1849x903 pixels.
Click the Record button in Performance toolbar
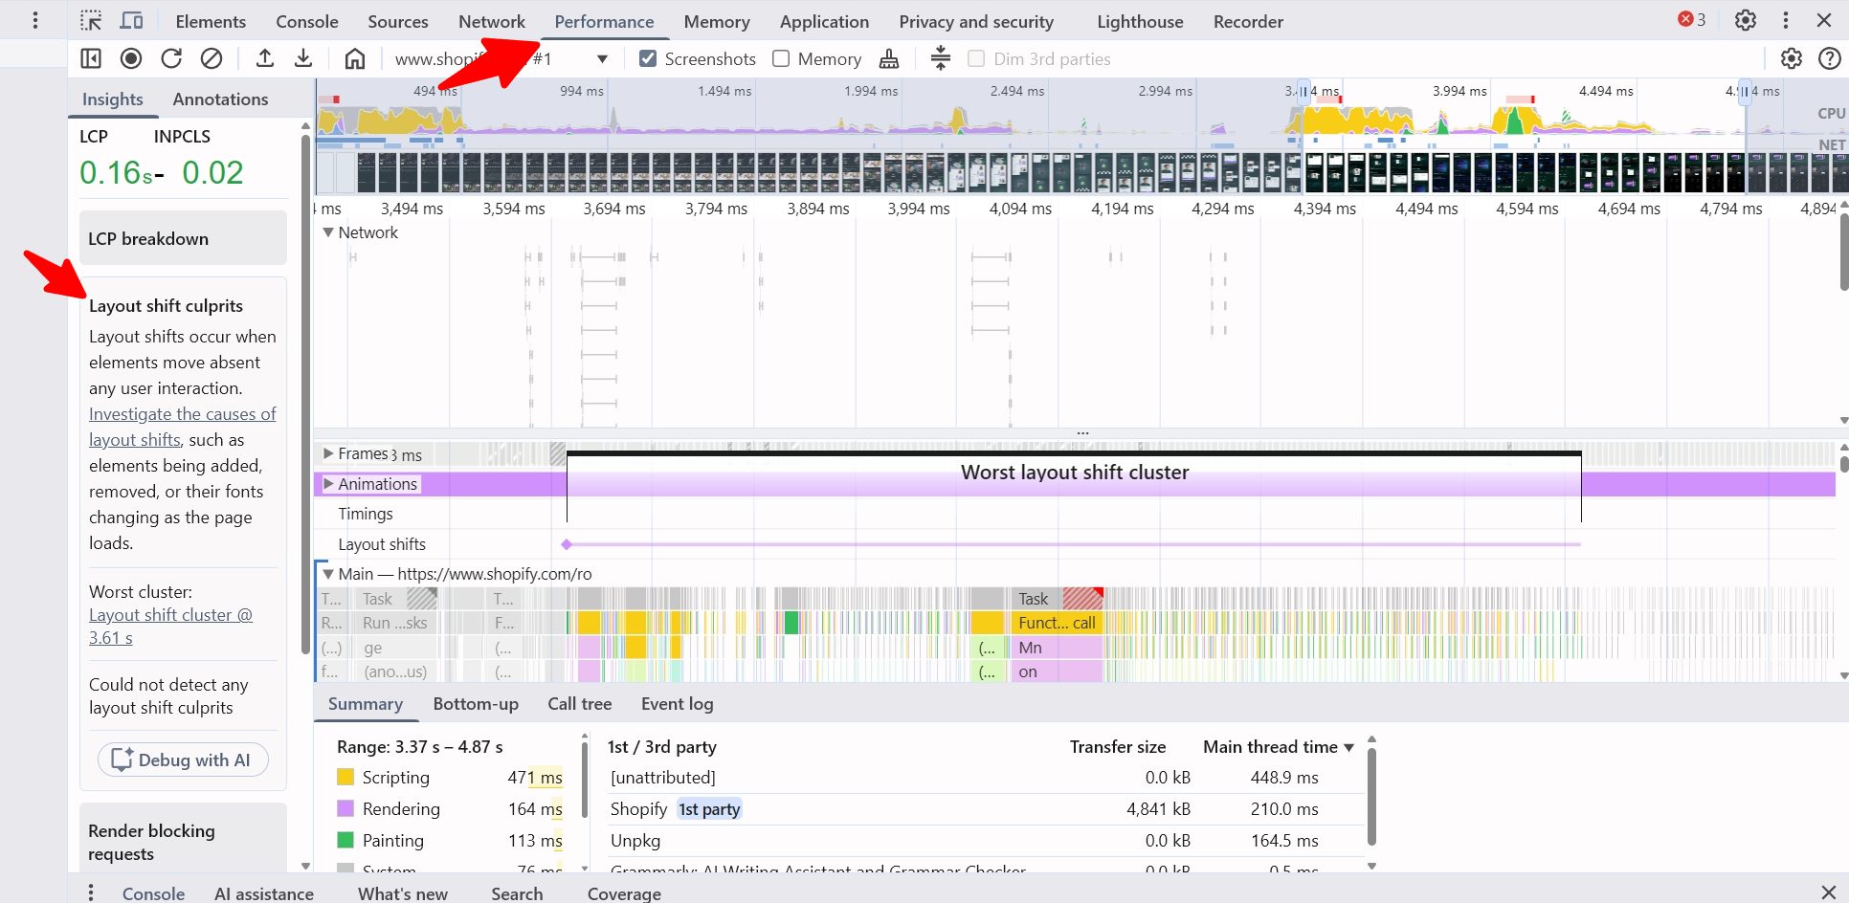pos(131,59)
